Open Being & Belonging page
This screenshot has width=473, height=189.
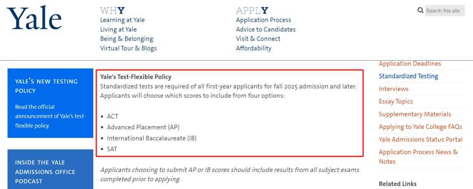point(127,39)
